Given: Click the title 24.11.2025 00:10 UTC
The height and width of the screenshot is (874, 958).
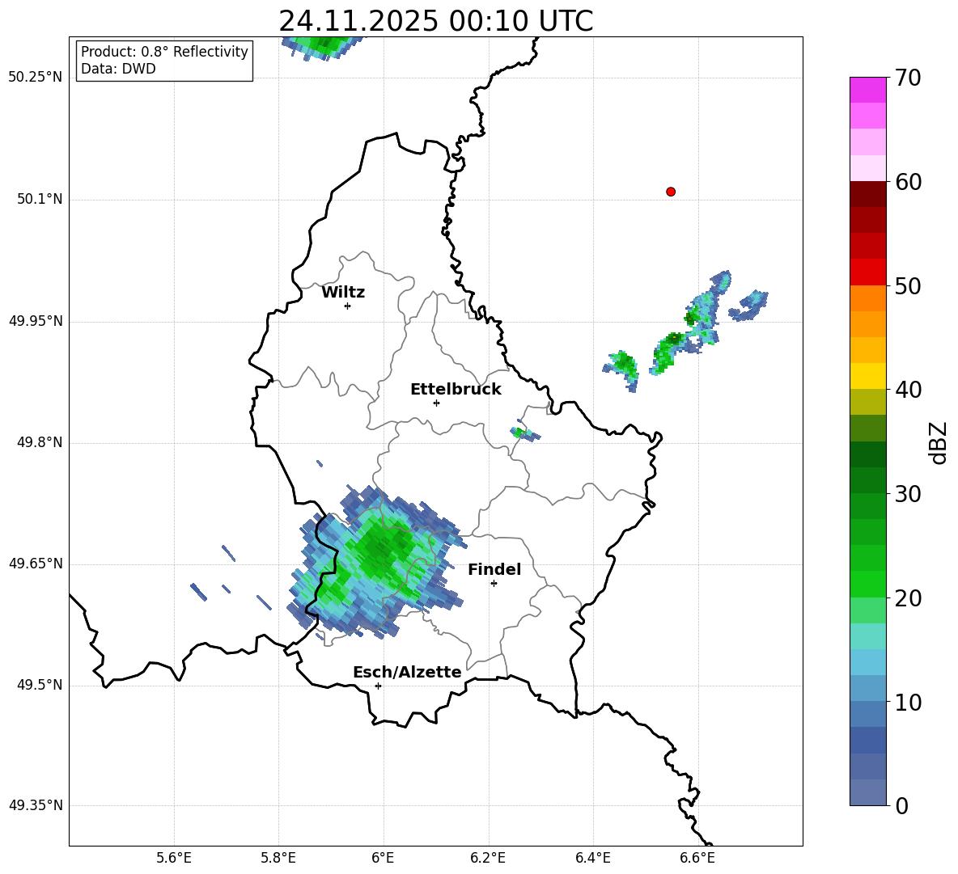Looking at the screenshot, I should (x=436, y=21).
